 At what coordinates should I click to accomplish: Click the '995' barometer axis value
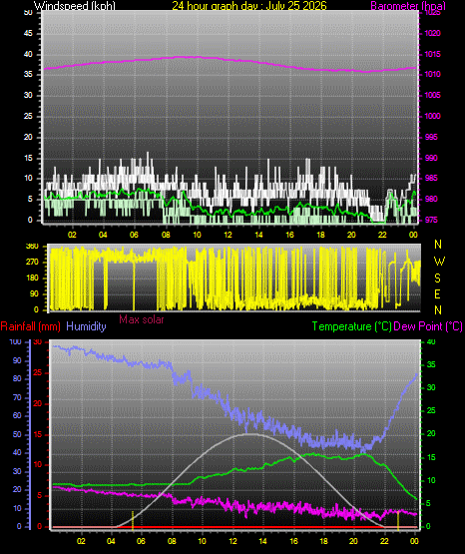tap(431, 137)
